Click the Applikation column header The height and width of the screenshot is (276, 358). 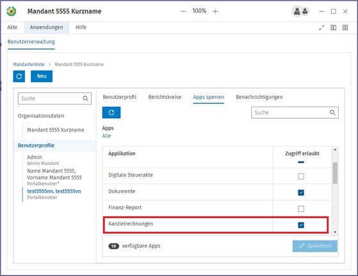122,153
